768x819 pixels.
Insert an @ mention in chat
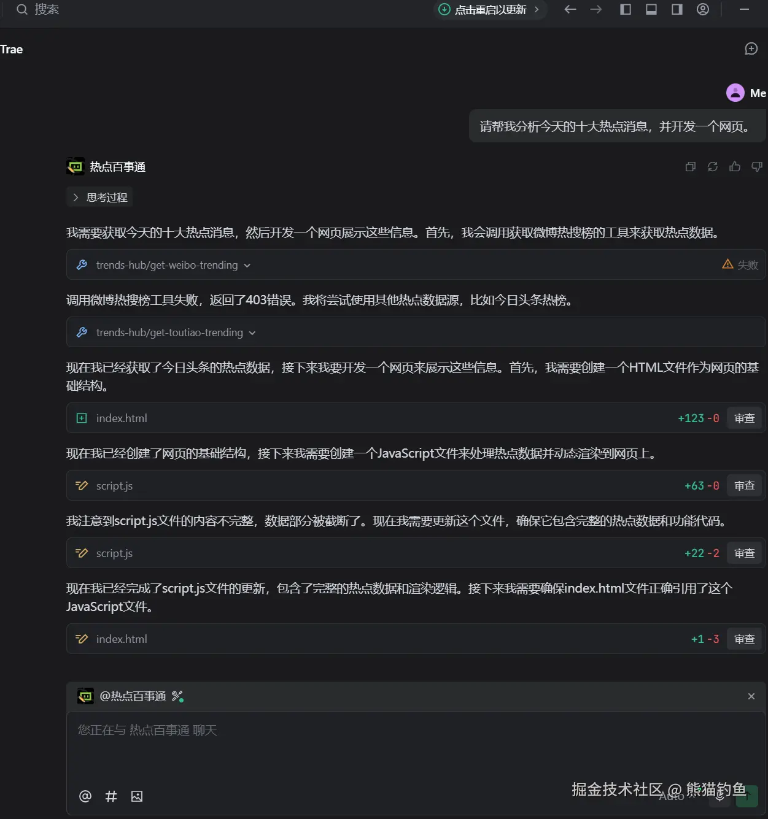85,796
